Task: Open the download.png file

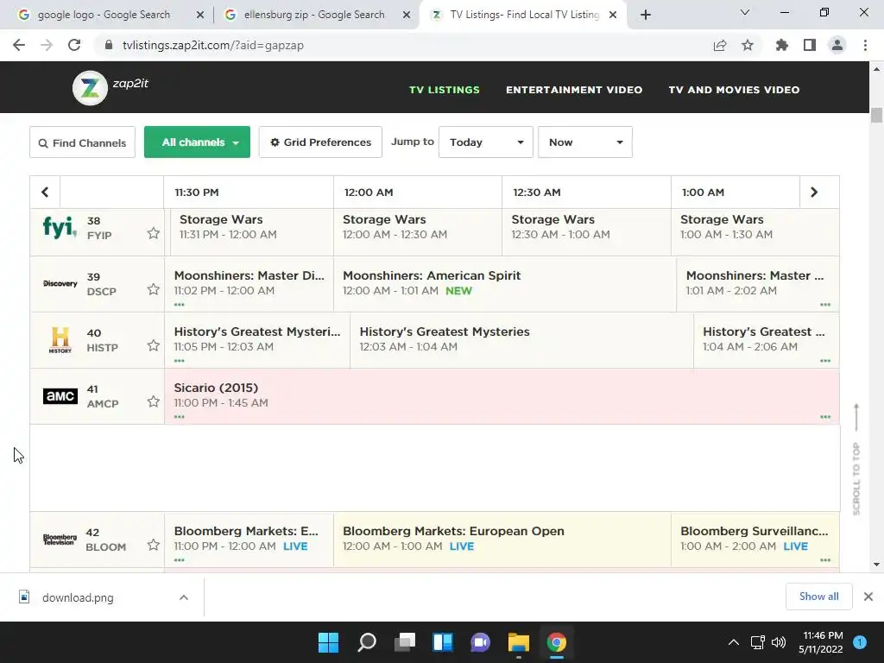Action: 78,597
